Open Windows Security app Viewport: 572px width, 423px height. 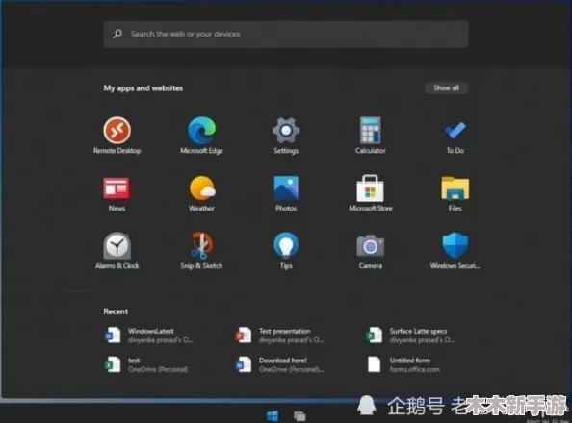pos(455,251)
